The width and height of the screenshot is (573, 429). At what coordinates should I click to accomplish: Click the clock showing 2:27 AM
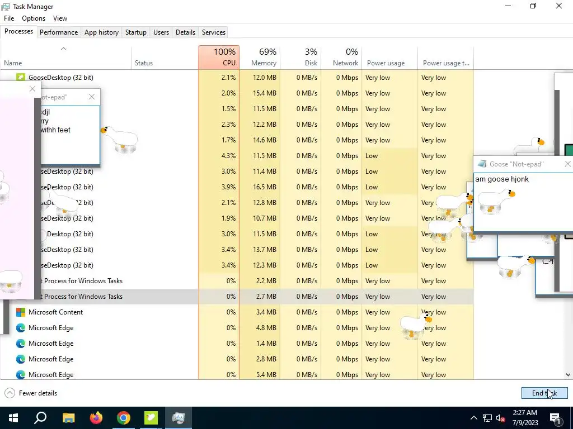[525, 418]
